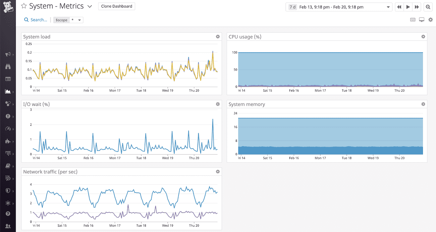The image size is (436, 232).
Task: Open the question-mark Help sidebar icon
Action: pos(8,214)
